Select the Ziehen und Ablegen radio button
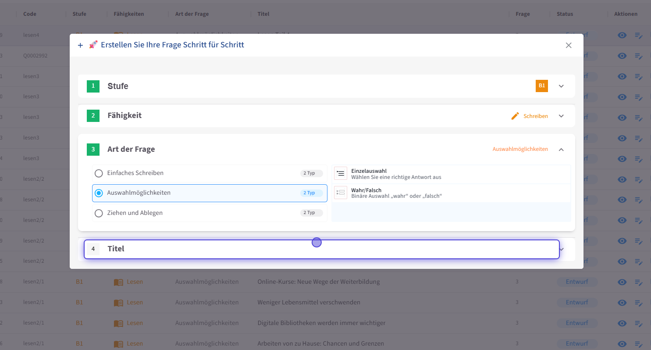Screen dimensions: 651x350 99,213
